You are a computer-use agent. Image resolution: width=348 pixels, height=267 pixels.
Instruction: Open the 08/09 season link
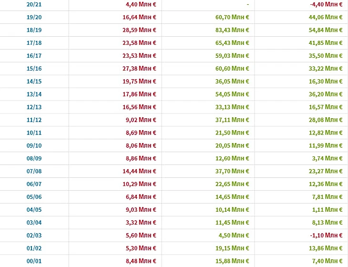33,159
